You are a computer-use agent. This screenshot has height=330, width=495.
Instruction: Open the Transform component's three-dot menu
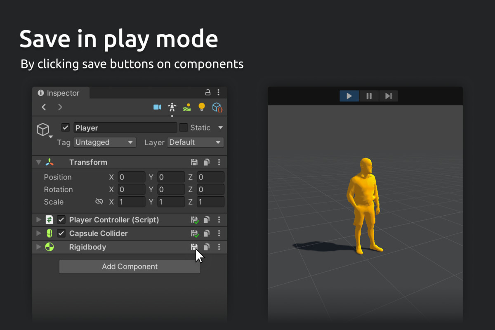(x=219, y=162)
